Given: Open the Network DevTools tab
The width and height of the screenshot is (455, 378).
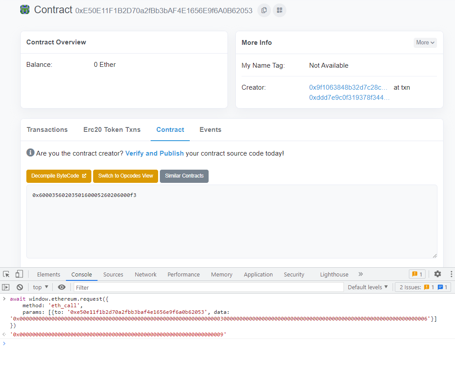Looking at the screenshot, I should 145,274.
